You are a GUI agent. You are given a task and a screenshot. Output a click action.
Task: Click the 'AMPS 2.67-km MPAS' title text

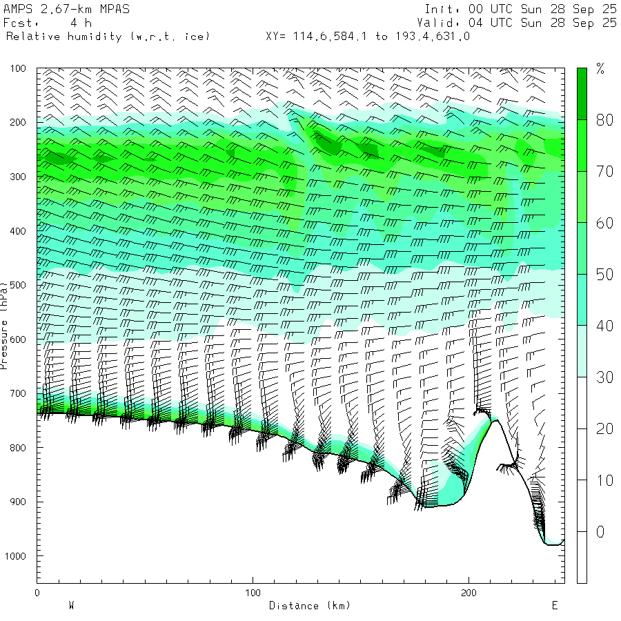coord(66,9)
